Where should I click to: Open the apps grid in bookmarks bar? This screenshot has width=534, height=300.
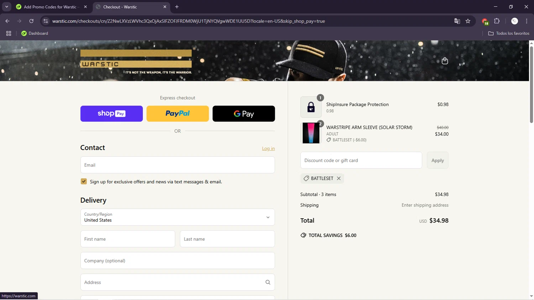pos(9,33)
